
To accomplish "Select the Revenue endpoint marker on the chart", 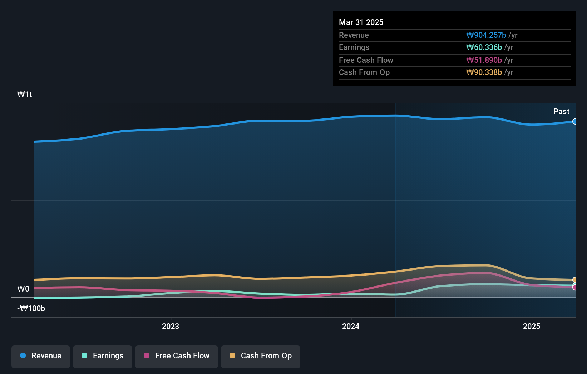I will point(575,122).
